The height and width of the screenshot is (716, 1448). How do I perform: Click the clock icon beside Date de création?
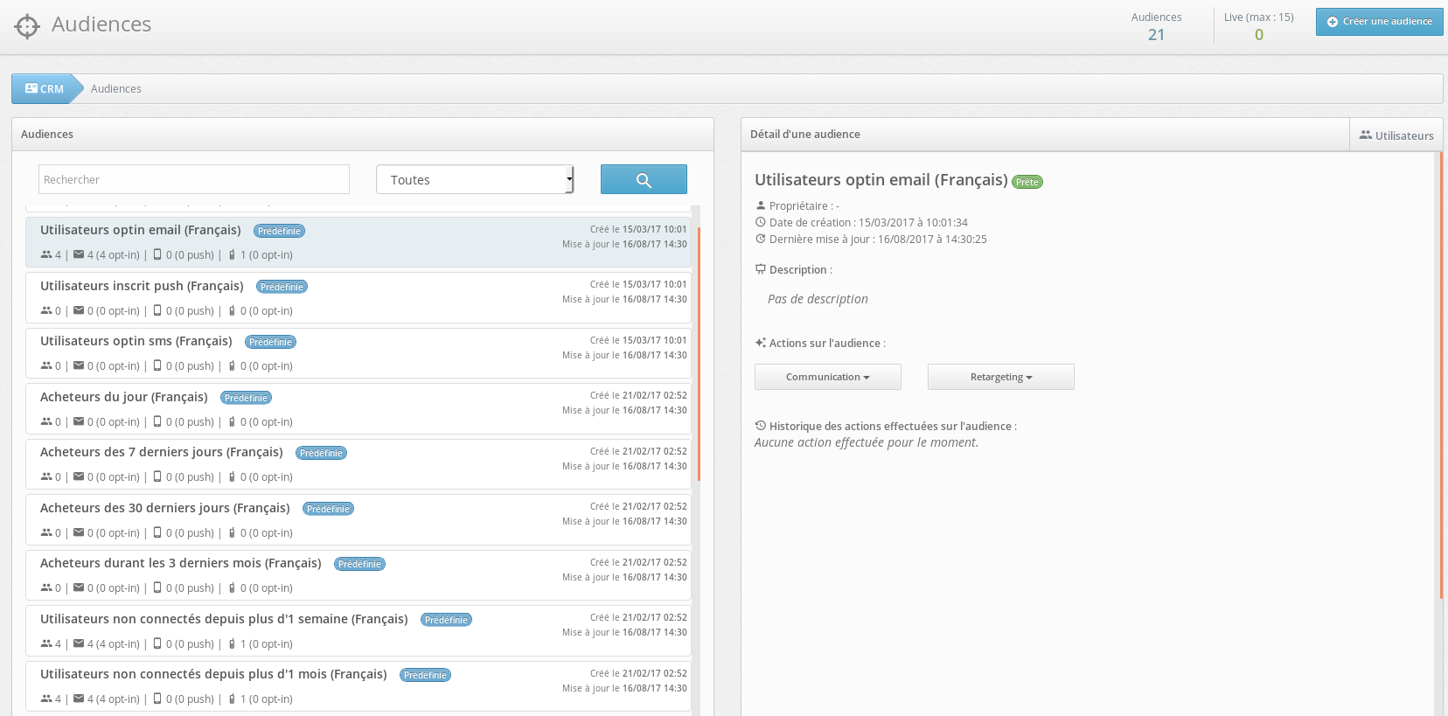click(760, 223)
